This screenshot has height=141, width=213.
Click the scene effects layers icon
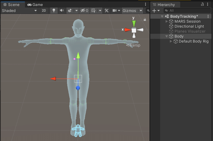pos(69,11)
